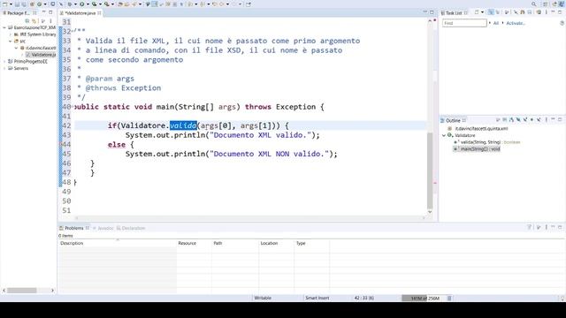Viewport: 566px width, 318px height.
Task: Click Focus on Workweek icon in Task List
Action: [507, 12]
